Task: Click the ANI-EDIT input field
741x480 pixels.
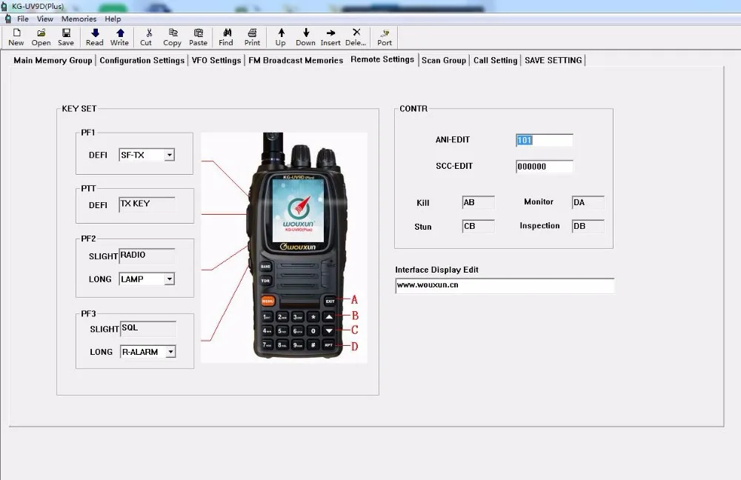Action: (544, 140)
